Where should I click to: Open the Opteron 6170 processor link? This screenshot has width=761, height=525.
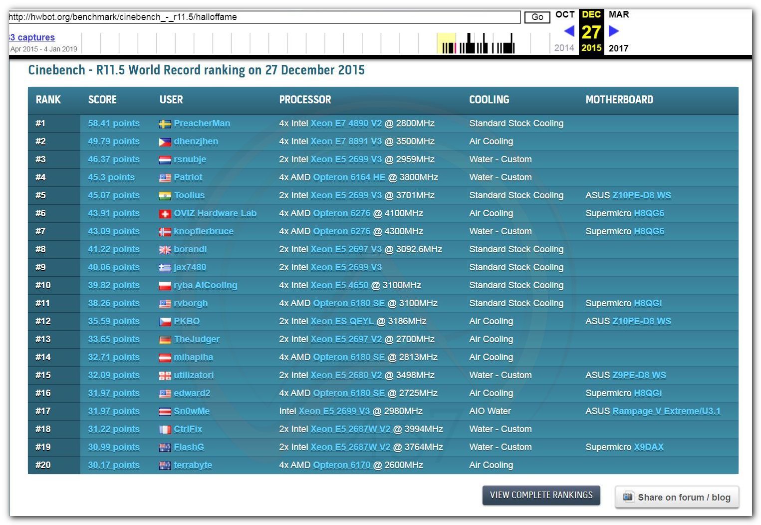[x=342, y=466]
